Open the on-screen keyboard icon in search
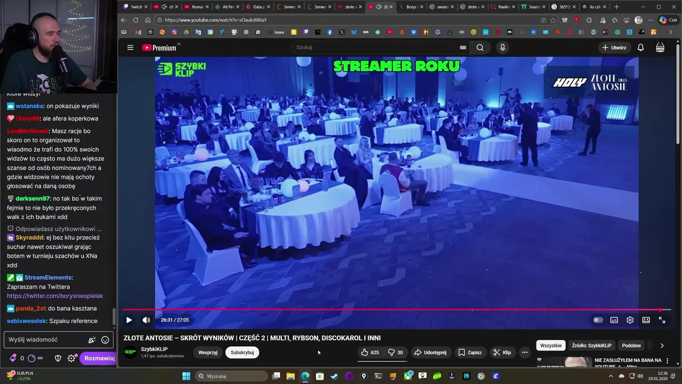682x384 pixels. [463, 47]
